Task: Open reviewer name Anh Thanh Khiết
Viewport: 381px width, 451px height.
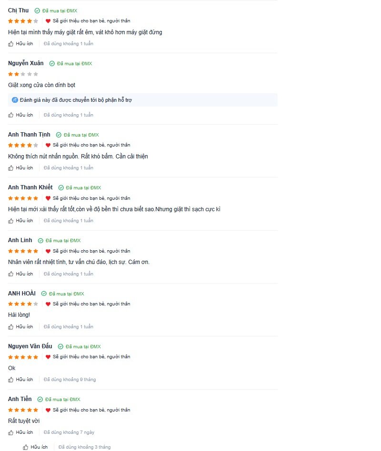Action: point(30,187)
